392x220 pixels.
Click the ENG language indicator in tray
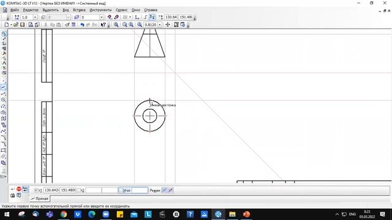coord(353,215)
